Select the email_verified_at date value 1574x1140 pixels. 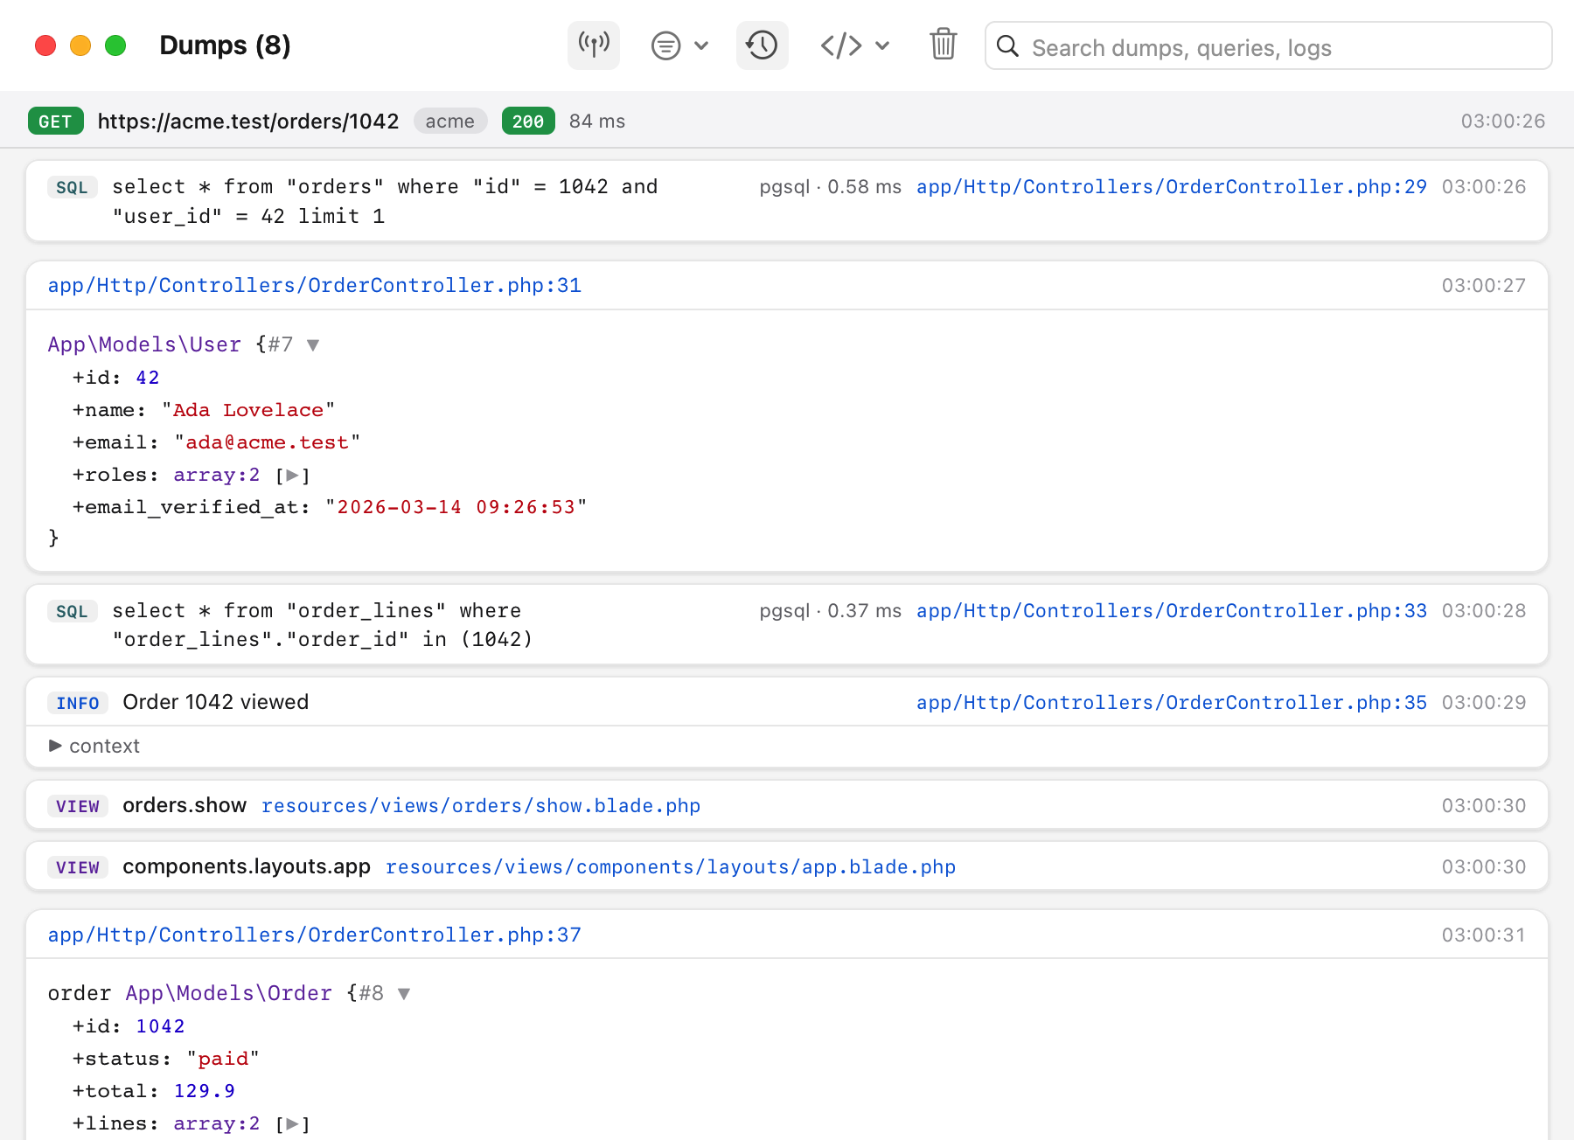pyautogui.click(x=456, y=507)
